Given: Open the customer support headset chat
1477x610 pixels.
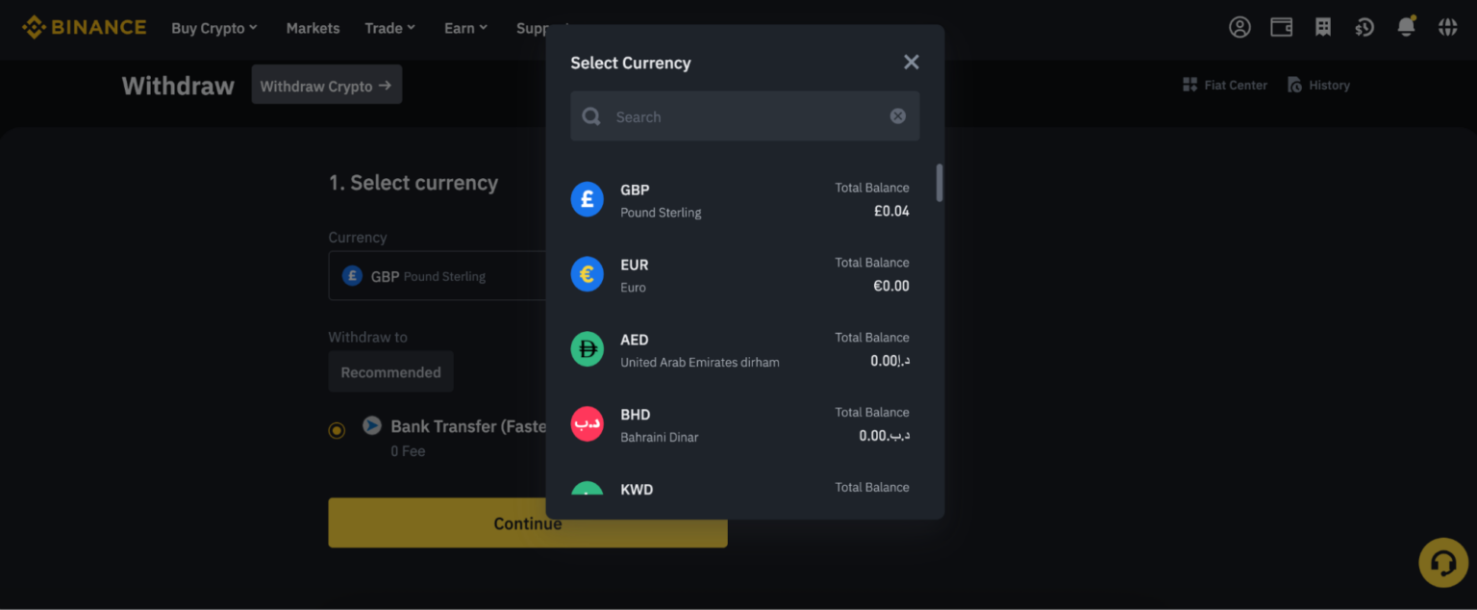Looking at the screenshot, I should pyautogui.click(x=1442, y=563).
